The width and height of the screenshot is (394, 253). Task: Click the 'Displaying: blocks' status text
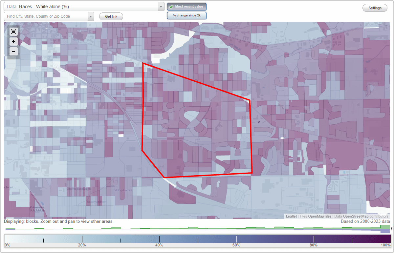click(58, 221)
